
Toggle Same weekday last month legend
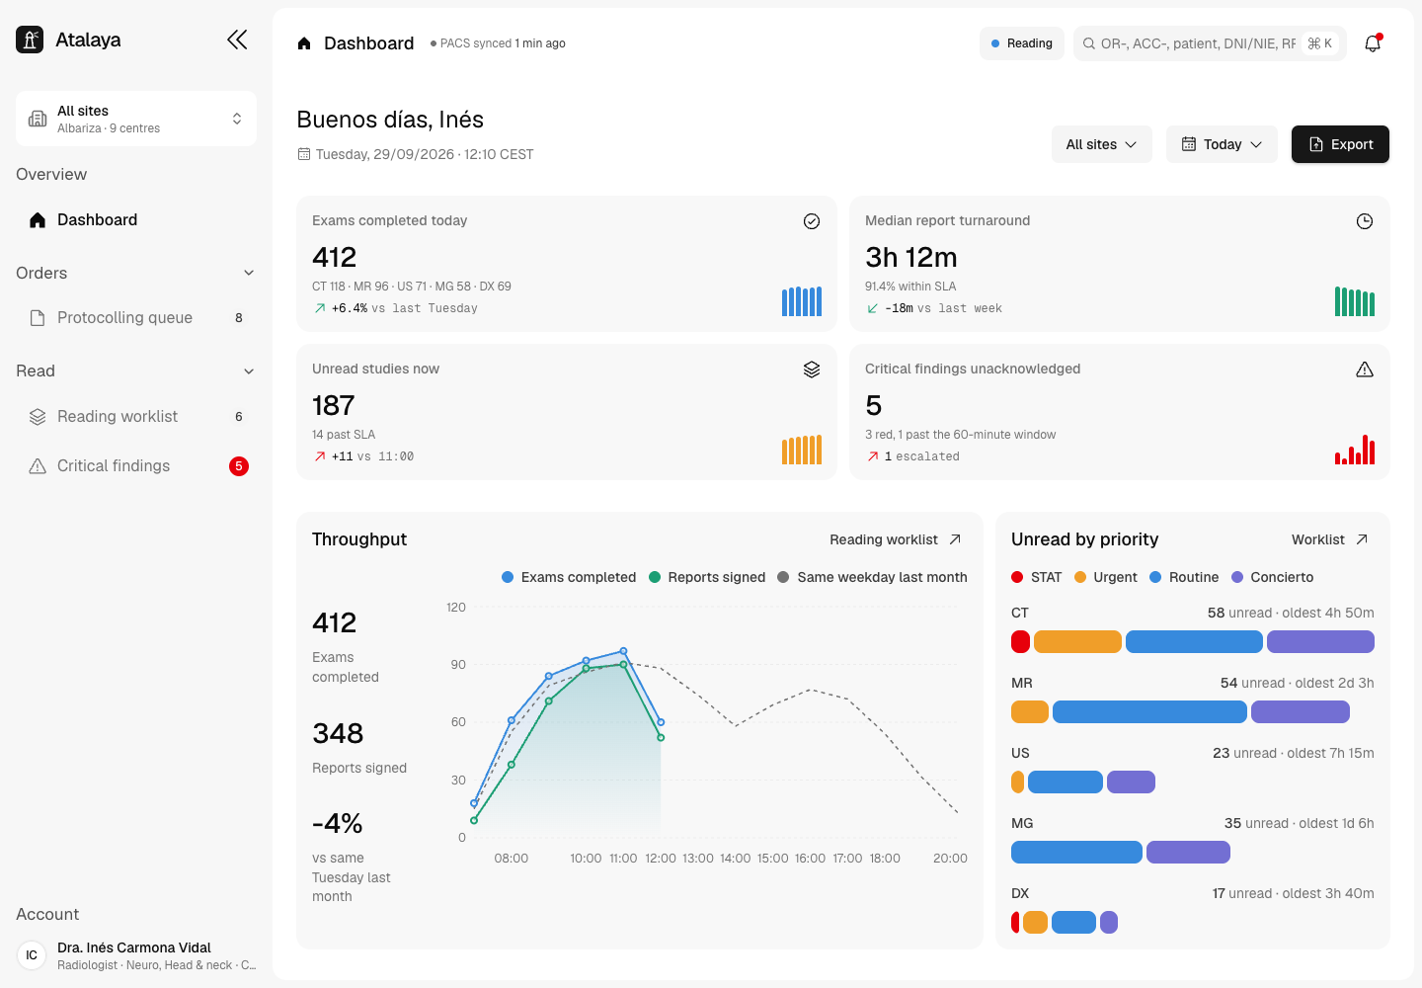(x=872, y=577)
